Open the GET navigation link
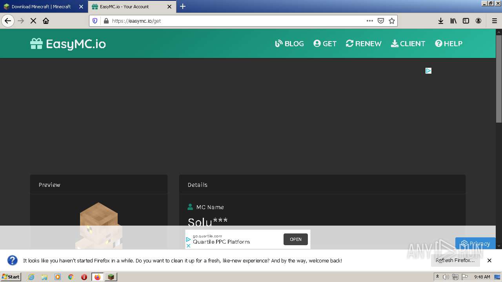Viewport: 502px width, 282px height. click(x=325, y=43)
